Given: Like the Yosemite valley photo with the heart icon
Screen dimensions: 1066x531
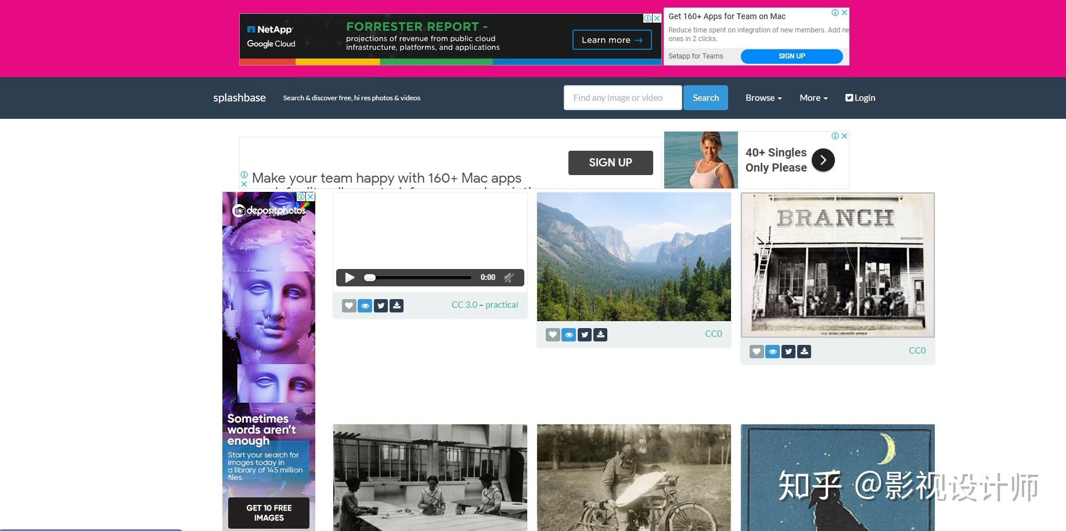Looking at the screenshot, I should [x=553, y=334].
